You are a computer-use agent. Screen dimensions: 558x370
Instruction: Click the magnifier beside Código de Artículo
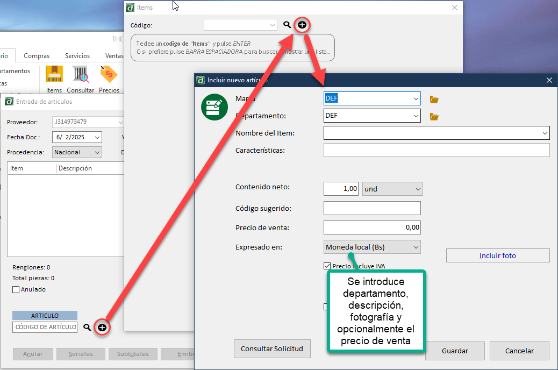pos(87,327)
